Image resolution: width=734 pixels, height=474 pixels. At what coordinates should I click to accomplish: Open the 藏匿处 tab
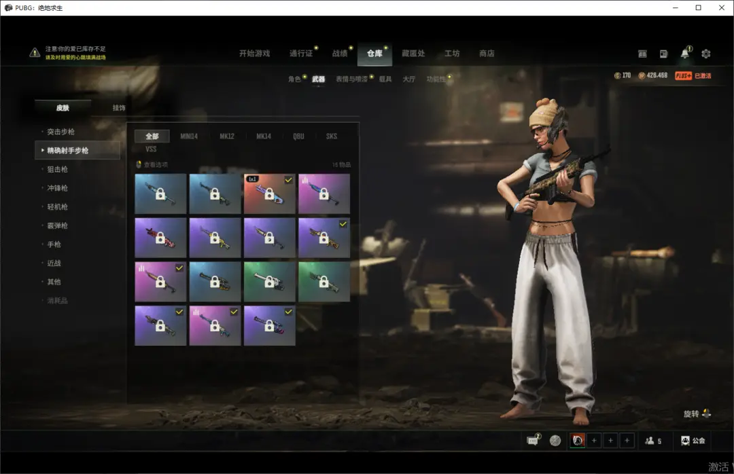(413, 54)
